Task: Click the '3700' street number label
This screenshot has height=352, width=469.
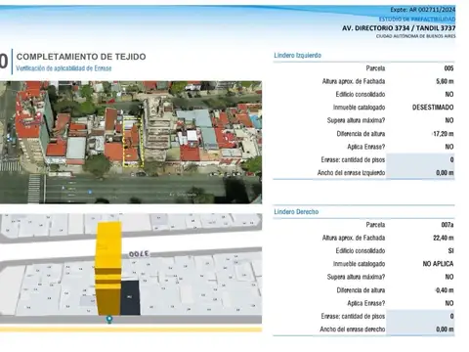Action: click(139, 254)
